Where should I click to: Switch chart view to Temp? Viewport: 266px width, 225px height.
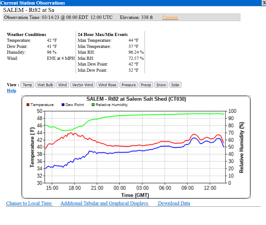(27, 85)
